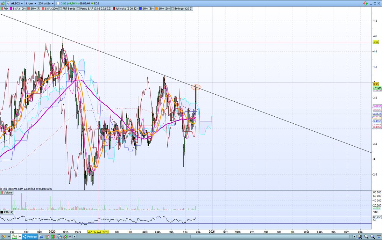Click the EO2 market label
This screenshot has width=382, height=240.
(x=96, y=4)
